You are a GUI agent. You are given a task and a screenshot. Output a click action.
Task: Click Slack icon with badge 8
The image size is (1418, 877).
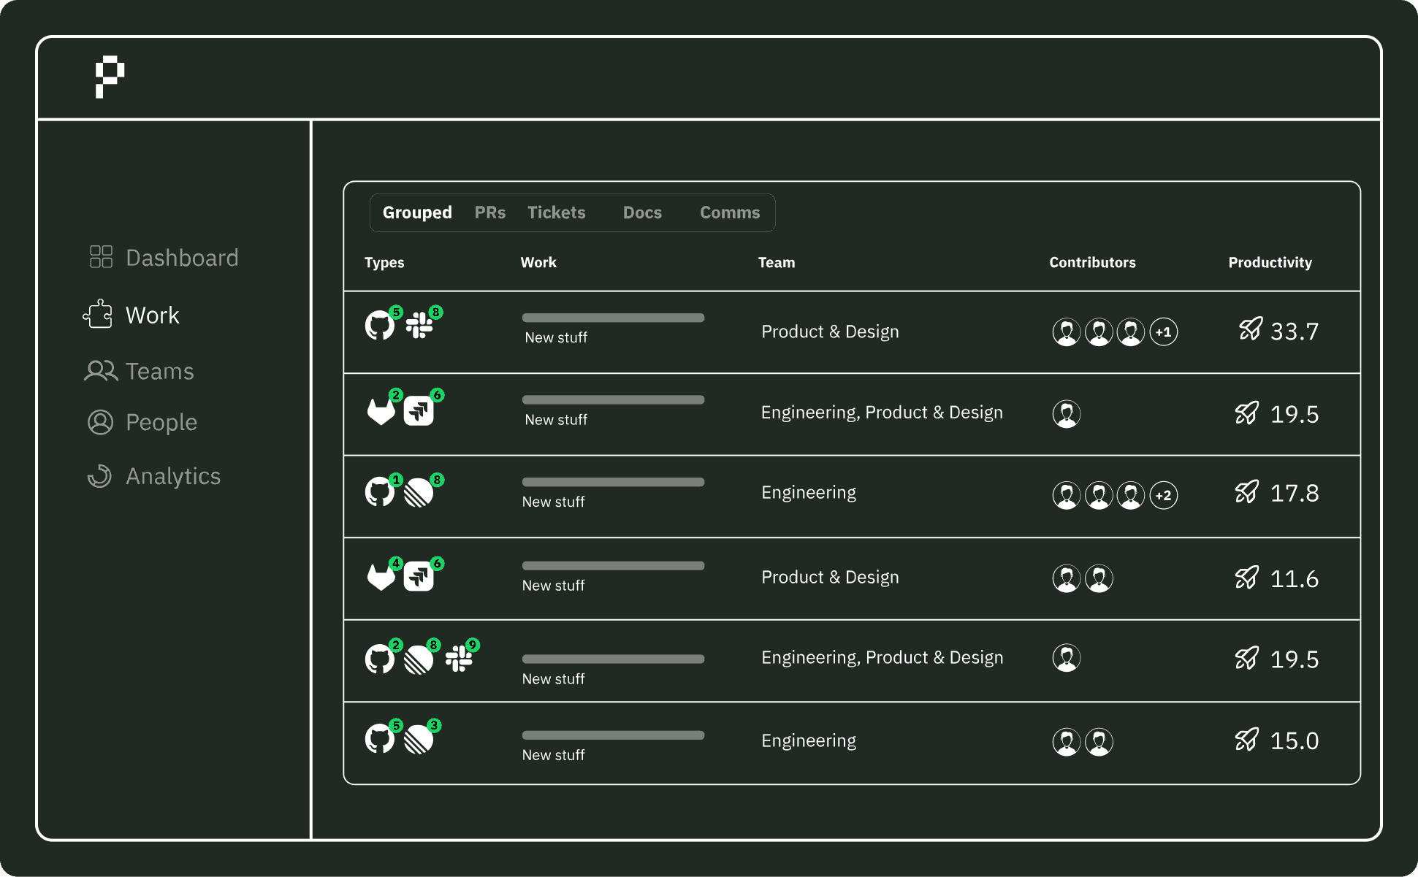click(419, 325)
